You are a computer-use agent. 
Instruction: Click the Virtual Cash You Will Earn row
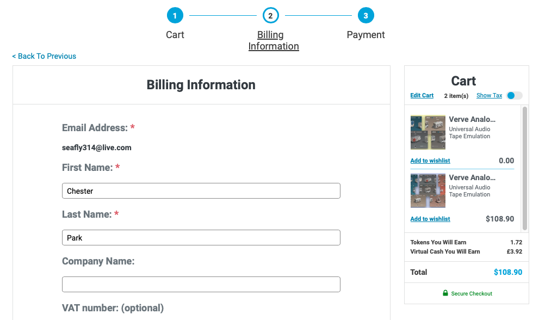pyautogui.click(x=466, y=251)
